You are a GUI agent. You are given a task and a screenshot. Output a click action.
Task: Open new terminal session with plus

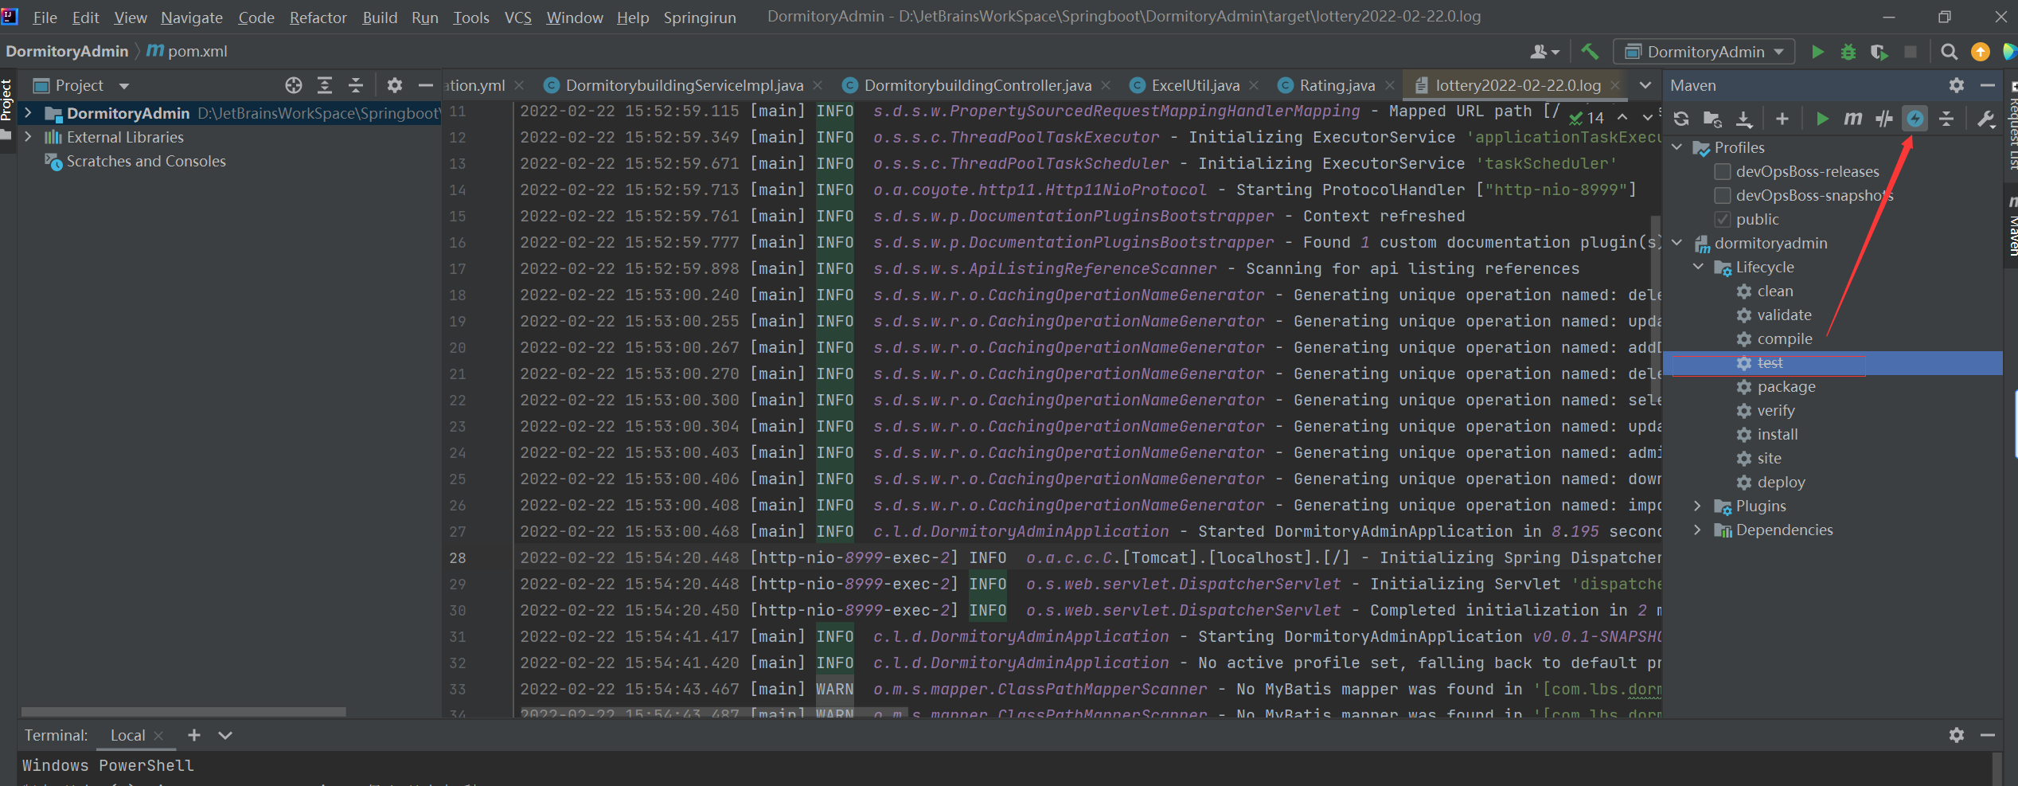click(194, 735)
